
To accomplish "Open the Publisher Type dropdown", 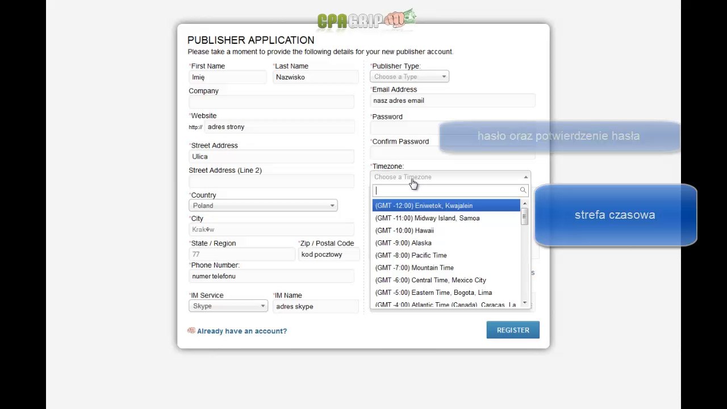I will [x=410, y=77].
